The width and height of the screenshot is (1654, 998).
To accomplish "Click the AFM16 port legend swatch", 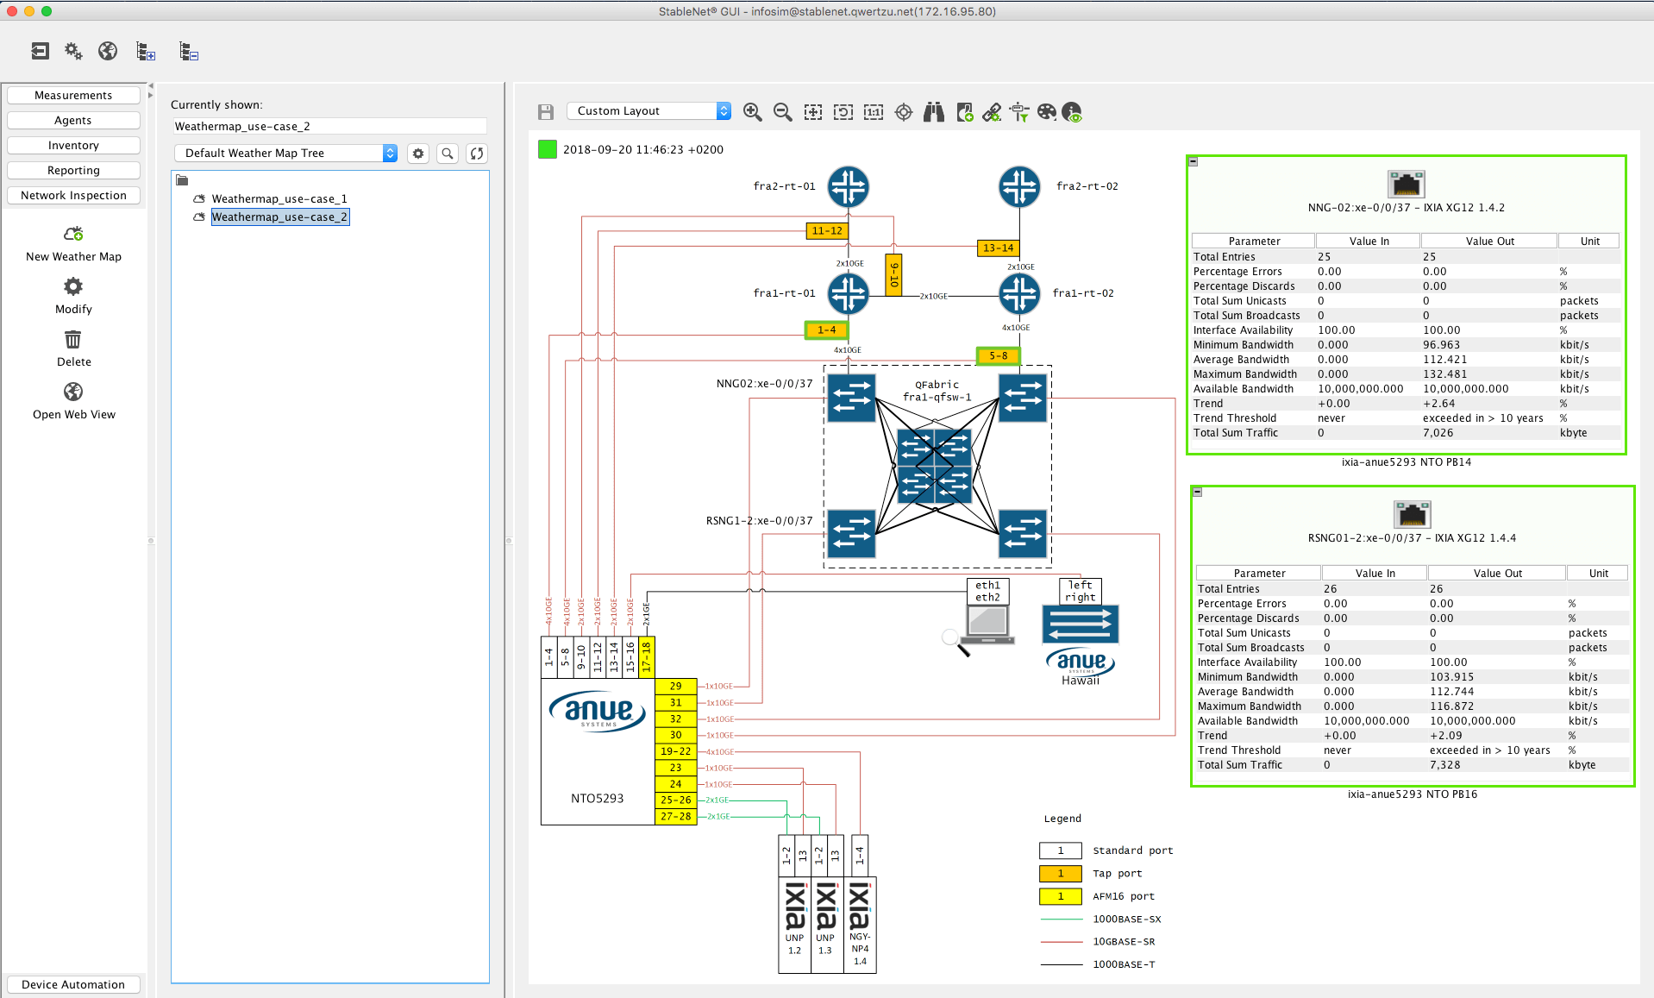I will pyautogui.click(x=1061, y=896).
